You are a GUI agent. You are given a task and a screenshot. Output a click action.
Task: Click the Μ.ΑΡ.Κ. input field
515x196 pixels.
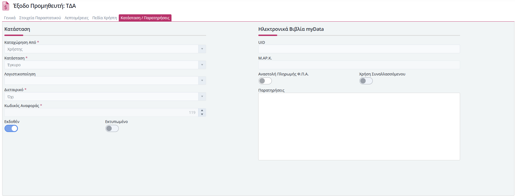[359, 65]
